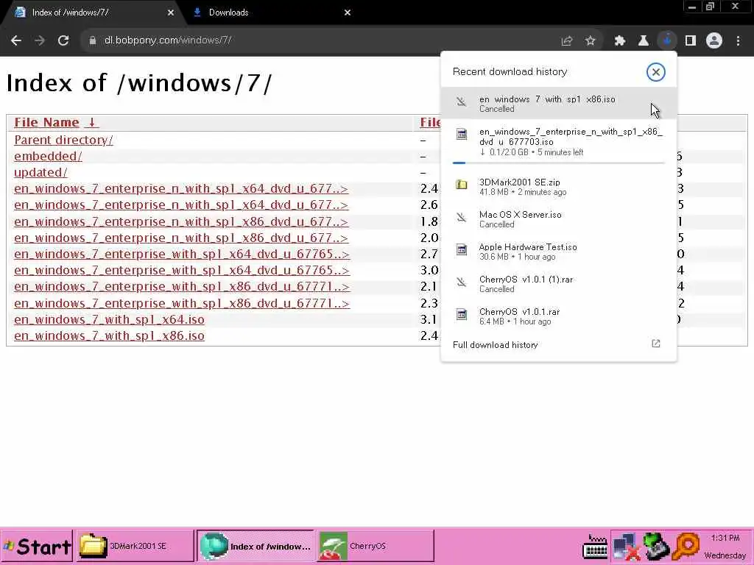Go back using the browser back arrow
Screen dimensions: 754x565
16,41
